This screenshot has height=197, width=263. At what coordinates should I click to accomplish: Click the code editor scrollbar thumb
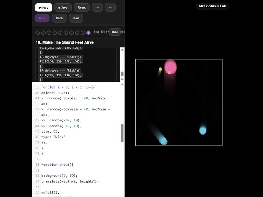click(x=122, y=133)
